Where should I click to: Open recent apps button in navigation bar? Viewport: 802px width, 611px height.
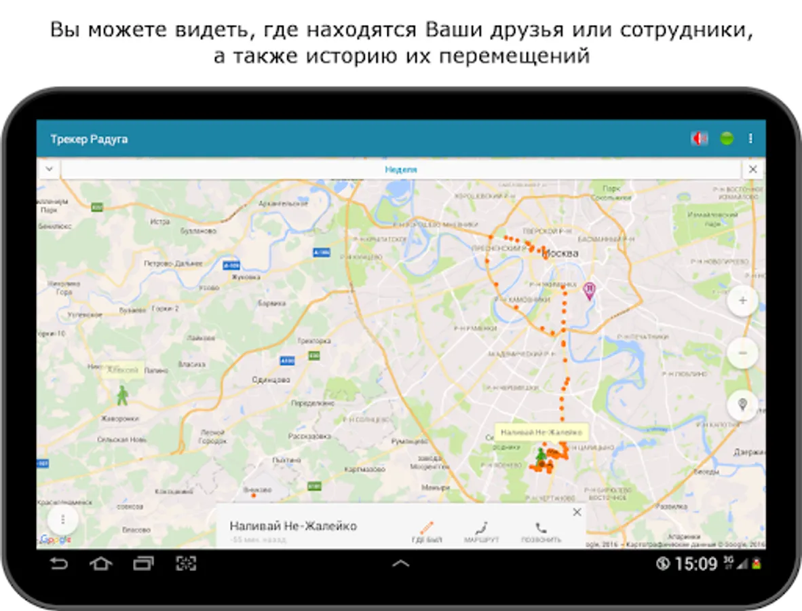click(143, 563)
